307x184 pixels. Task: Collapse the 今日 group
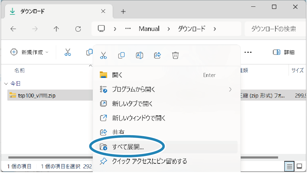6,83
